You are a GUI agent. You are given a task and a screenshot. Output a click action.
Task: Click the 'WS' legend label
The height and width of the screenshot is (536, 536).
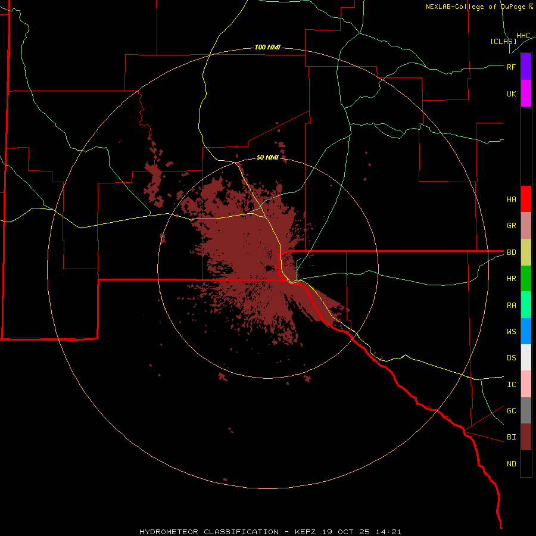click(511, 332)
